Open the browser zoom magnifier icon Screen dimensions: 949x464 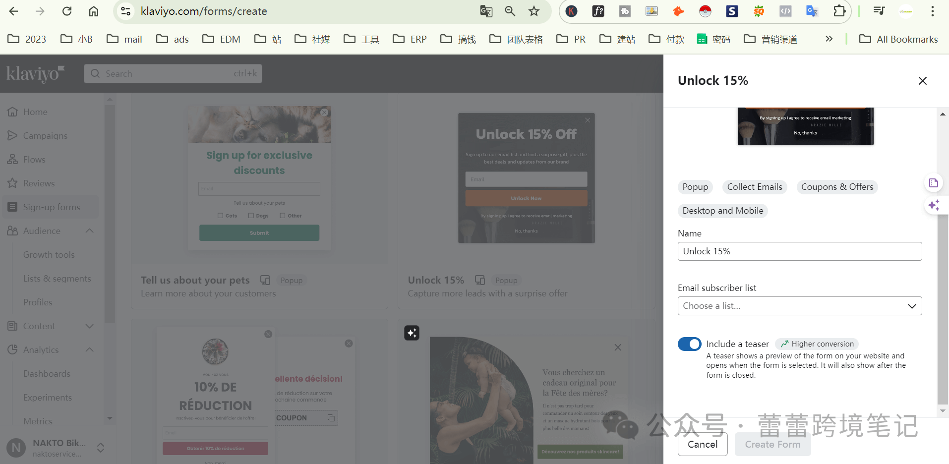(x=510, y=11)
